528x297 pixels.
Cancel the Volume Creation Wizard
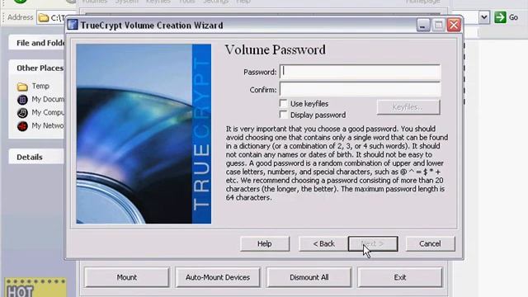pyautogui.click(x=430, y=243)
